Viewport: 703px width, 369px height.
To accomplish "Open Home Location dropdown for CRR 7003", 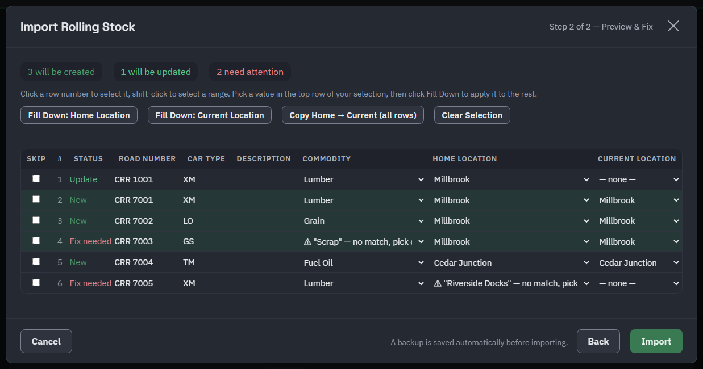I will pos(511,242).
